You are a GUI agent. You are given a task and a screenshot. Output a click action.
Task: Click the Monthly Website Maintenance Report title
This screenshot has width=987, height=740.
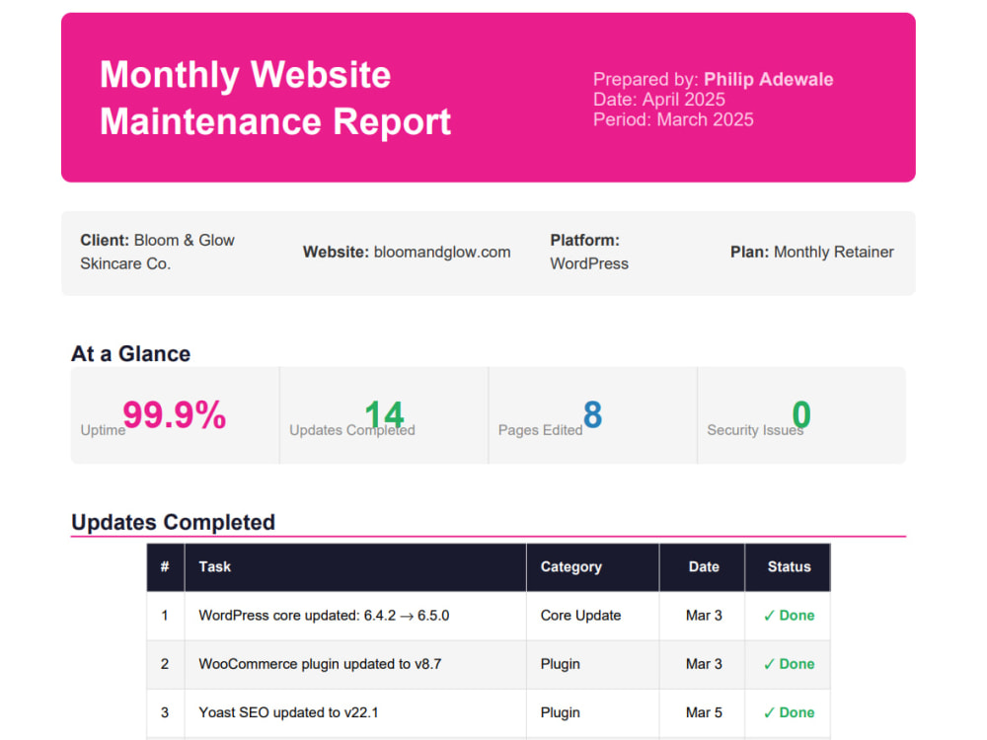click(275, 98)
